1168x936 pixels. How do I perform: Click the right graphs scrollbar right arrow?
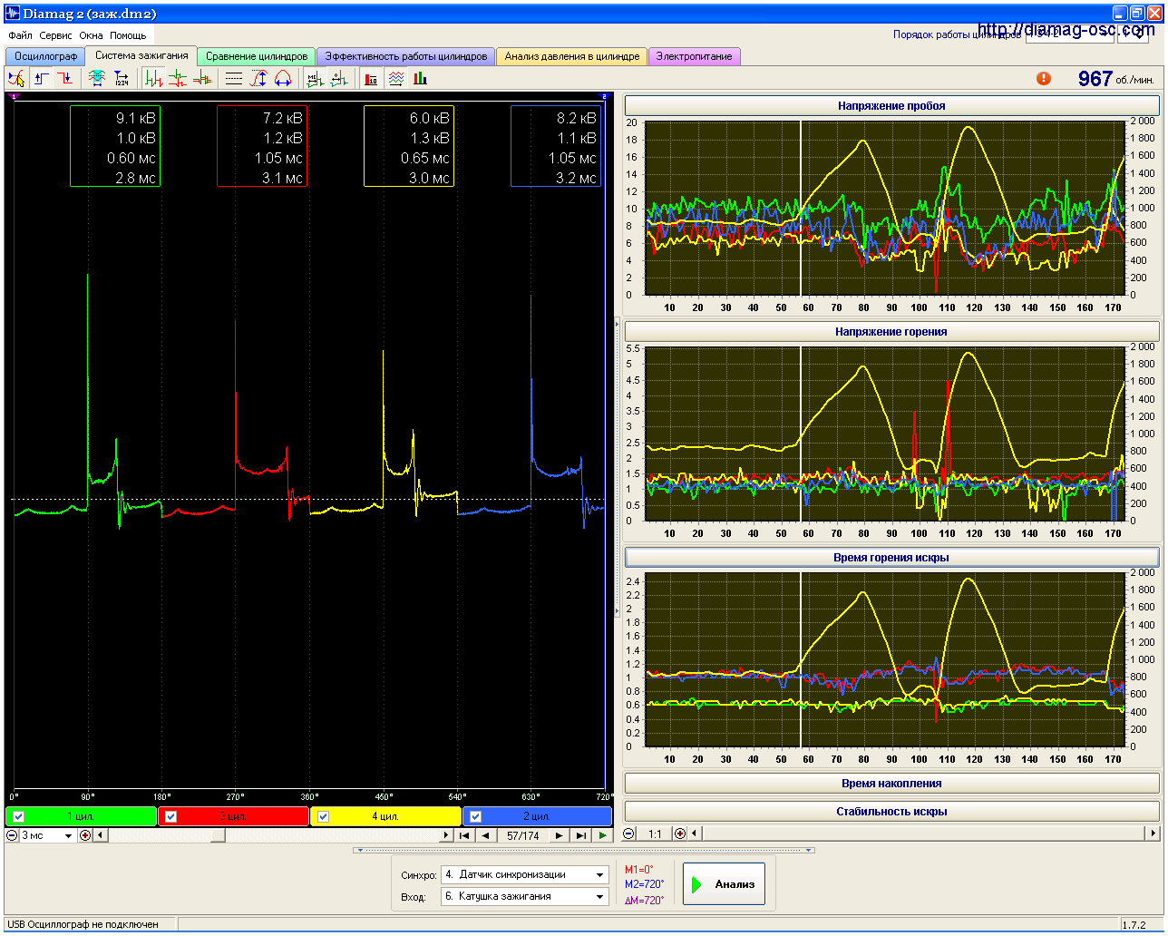click(1153, 834)
